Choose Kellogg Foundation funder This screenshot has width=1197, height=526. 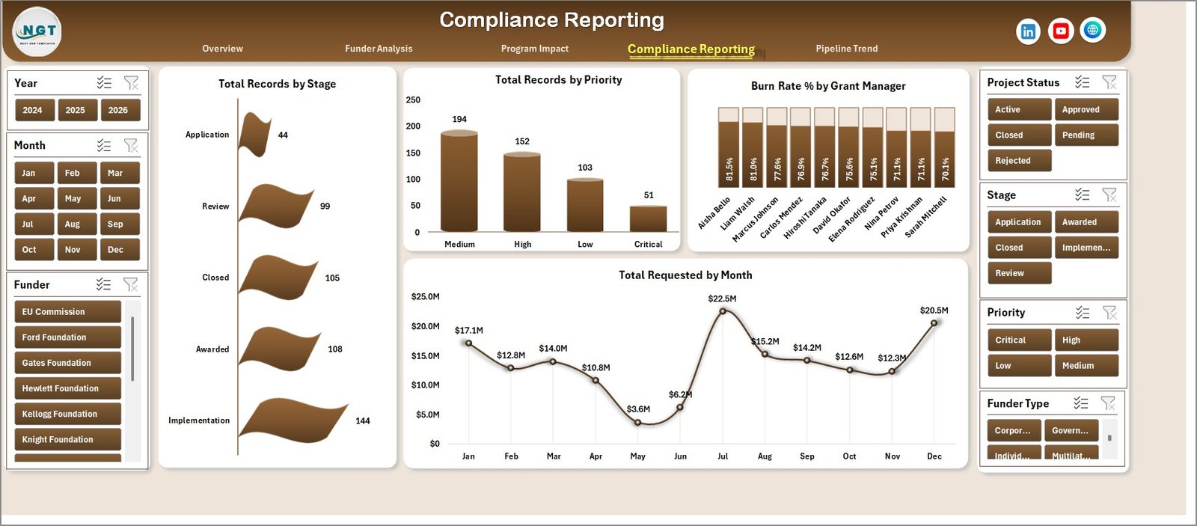[x=67, y=413]
